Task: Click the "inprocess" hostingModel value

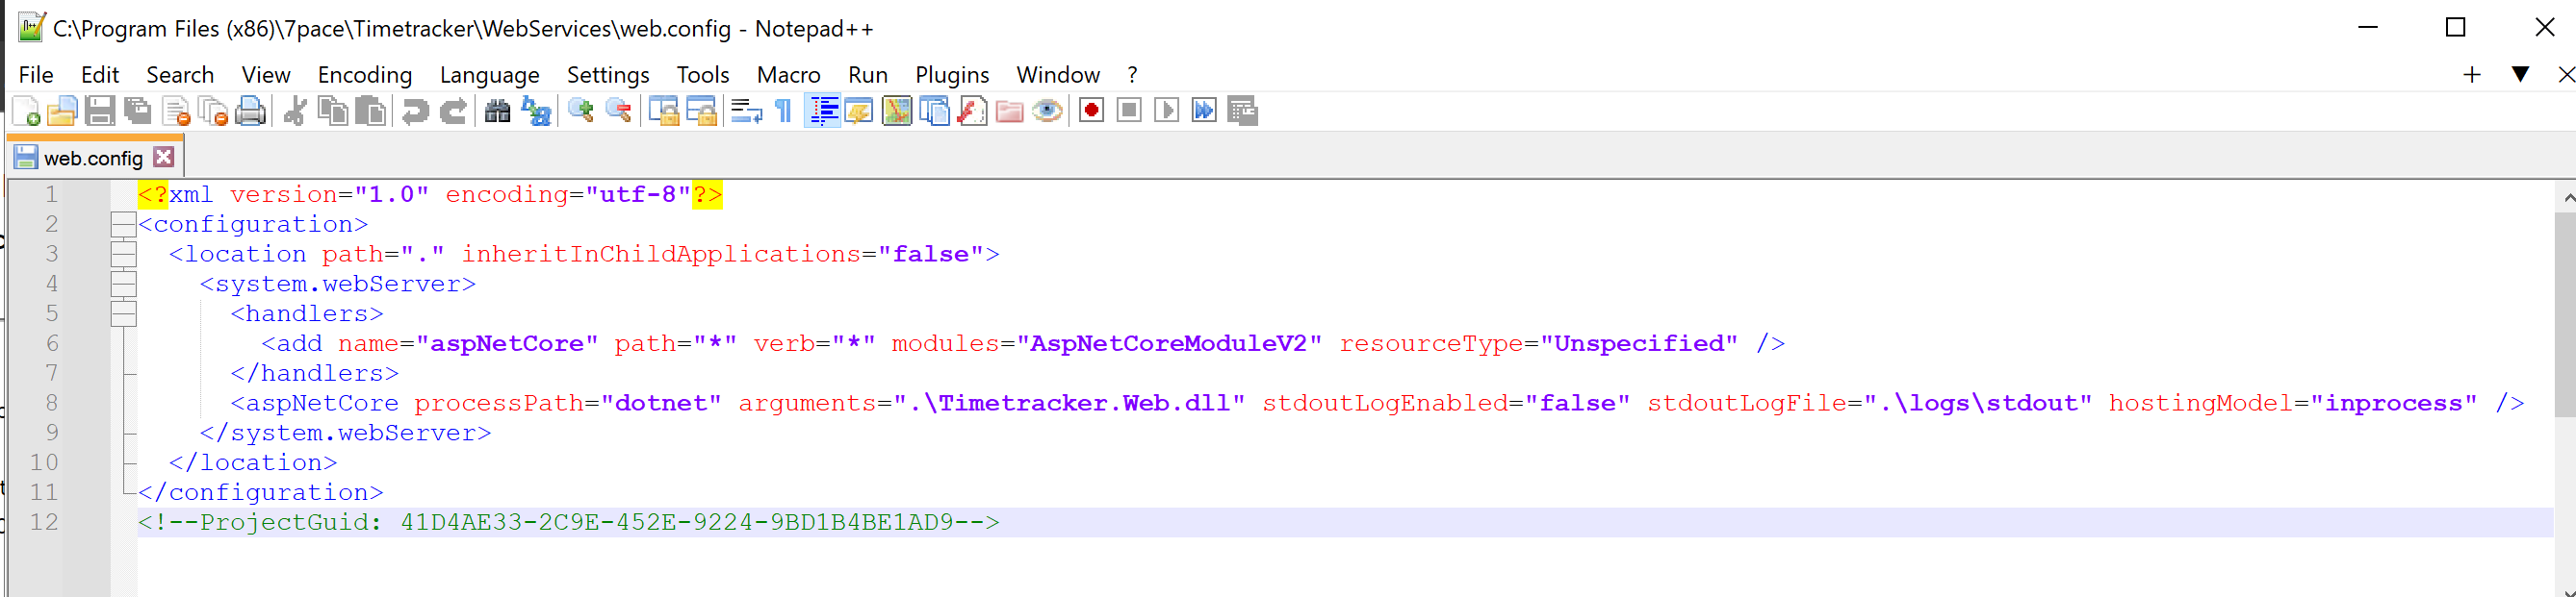Action: pyautogui.click(x=2394, y=404)
